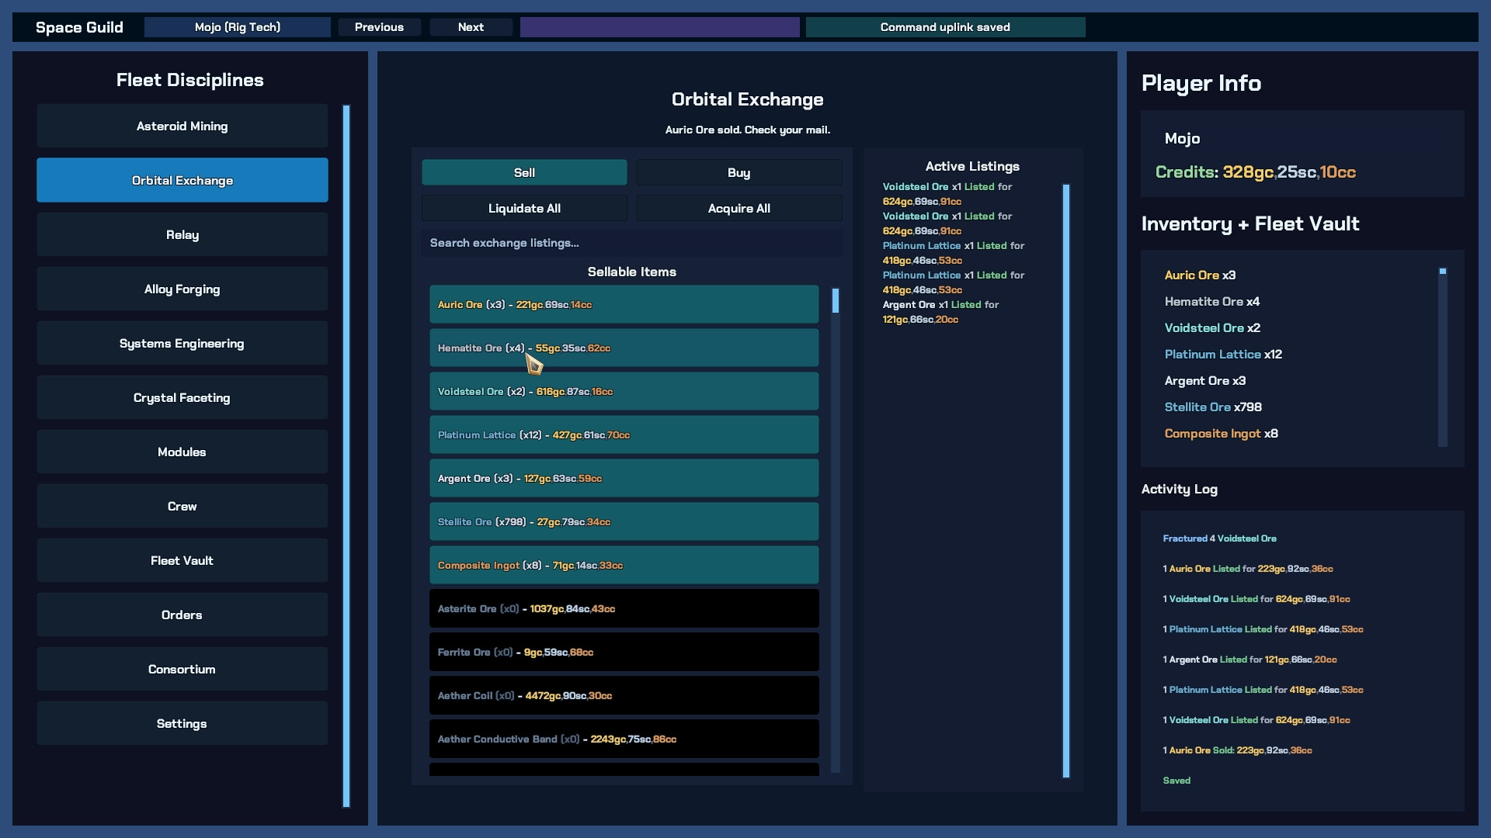Open the Orbital Exchange discipline

click(181, 179)
